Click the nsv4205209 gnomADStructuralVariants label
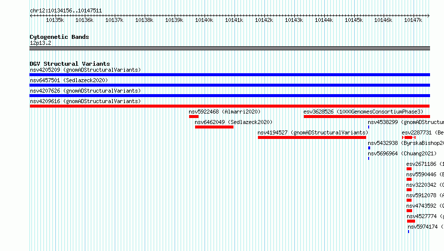The height and width of the screenshot is (251, 444). [85, 70]
